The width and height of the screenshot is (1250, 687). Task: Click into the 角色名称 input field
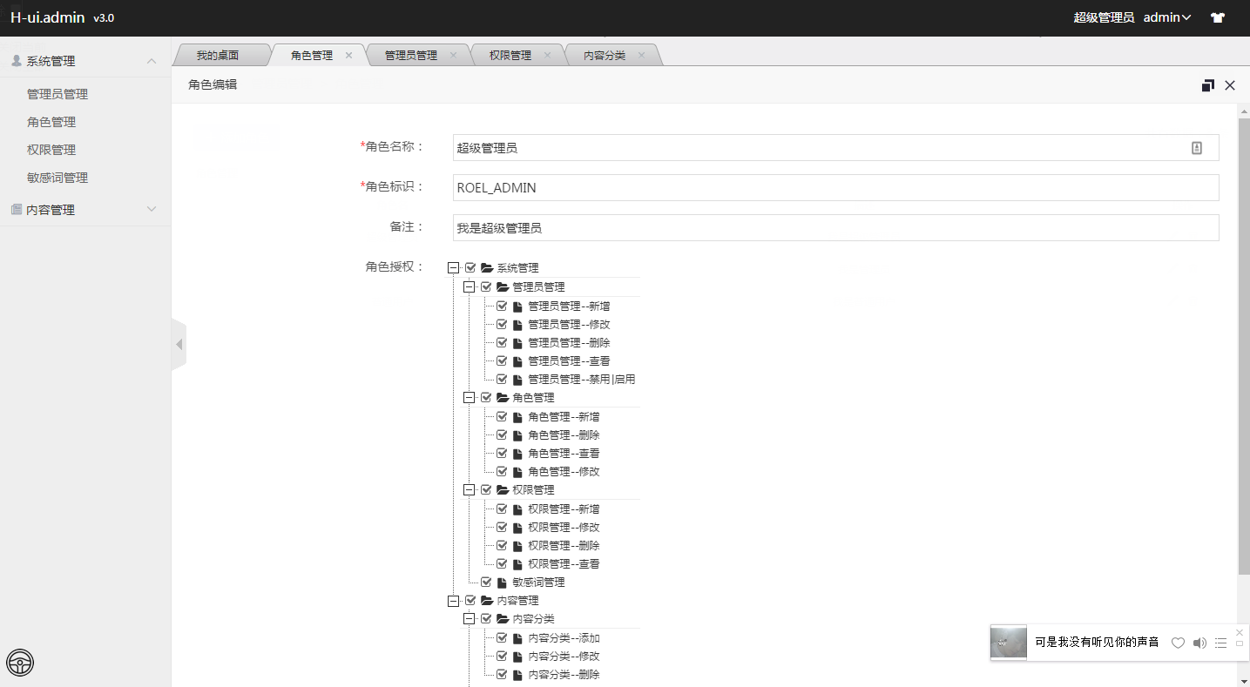click(x=836, y=148)
